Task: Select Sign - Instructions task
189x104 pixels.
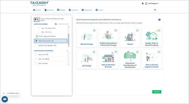Action: tap(51, 32)
